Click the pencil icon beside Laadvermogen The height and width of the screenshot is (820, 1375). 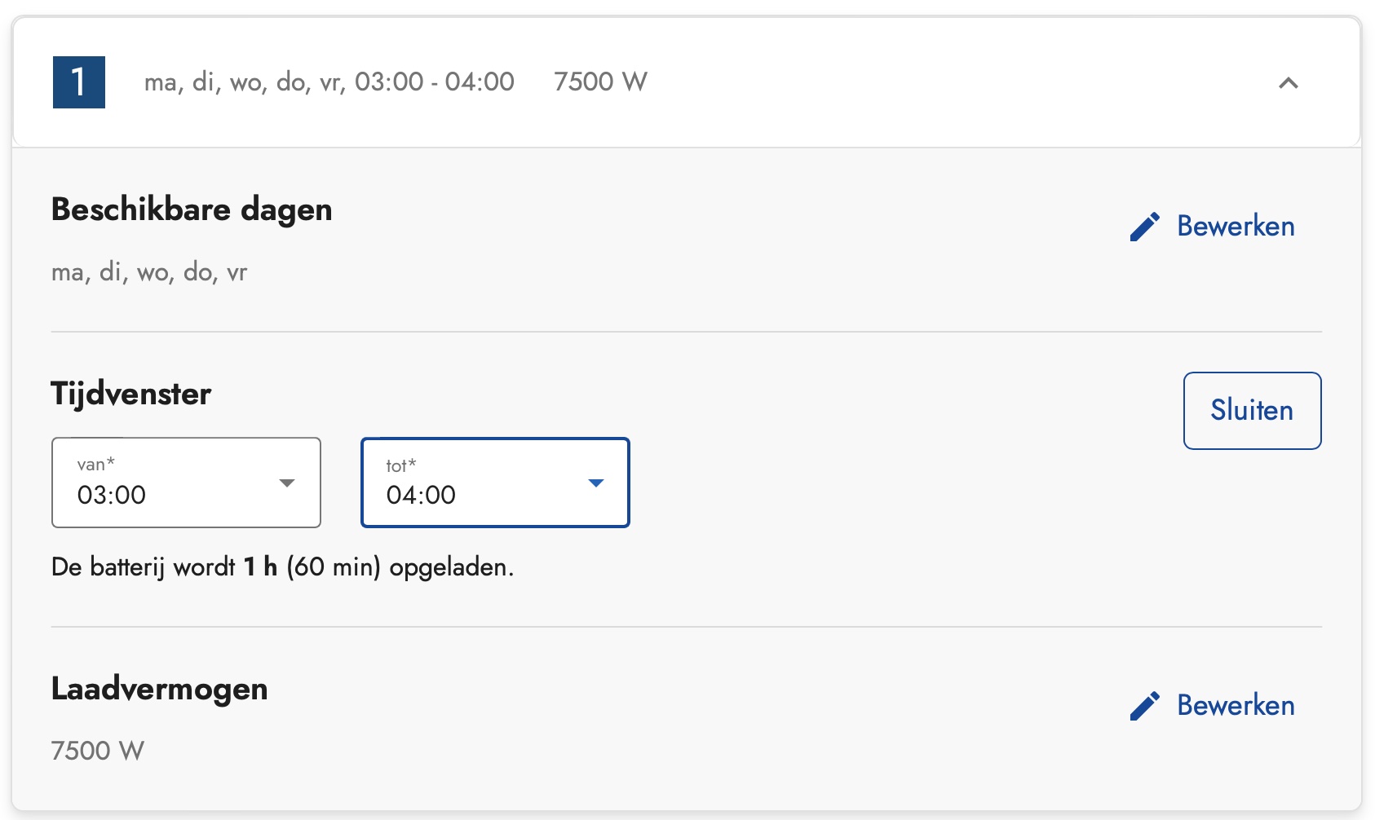coord(1145,706)
